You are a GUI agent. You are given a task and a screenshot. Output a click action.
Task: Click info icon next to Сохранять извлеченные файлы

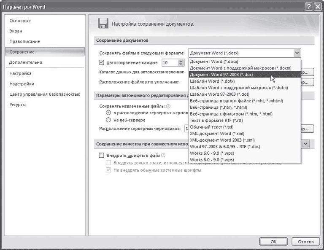coord(168,106)
